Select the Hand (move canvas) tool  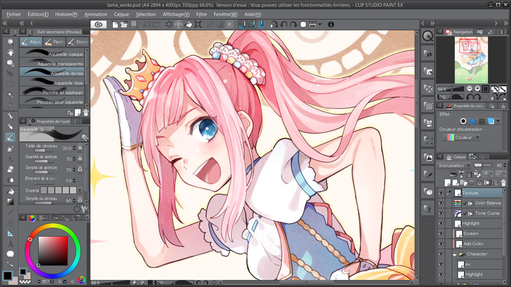pos(11,52)
